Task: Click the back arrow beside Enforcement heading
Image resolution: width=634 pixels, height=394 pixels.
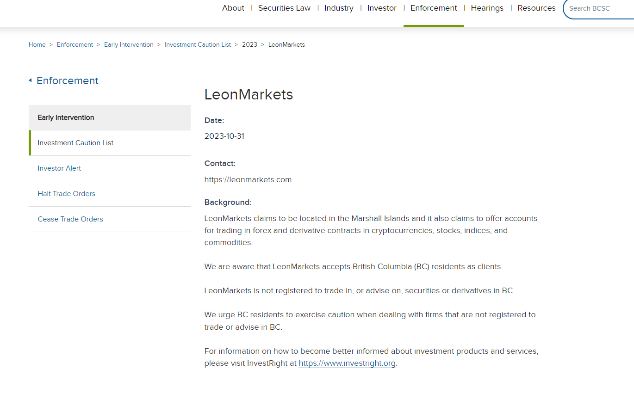Action: click(x=31, y=81)
